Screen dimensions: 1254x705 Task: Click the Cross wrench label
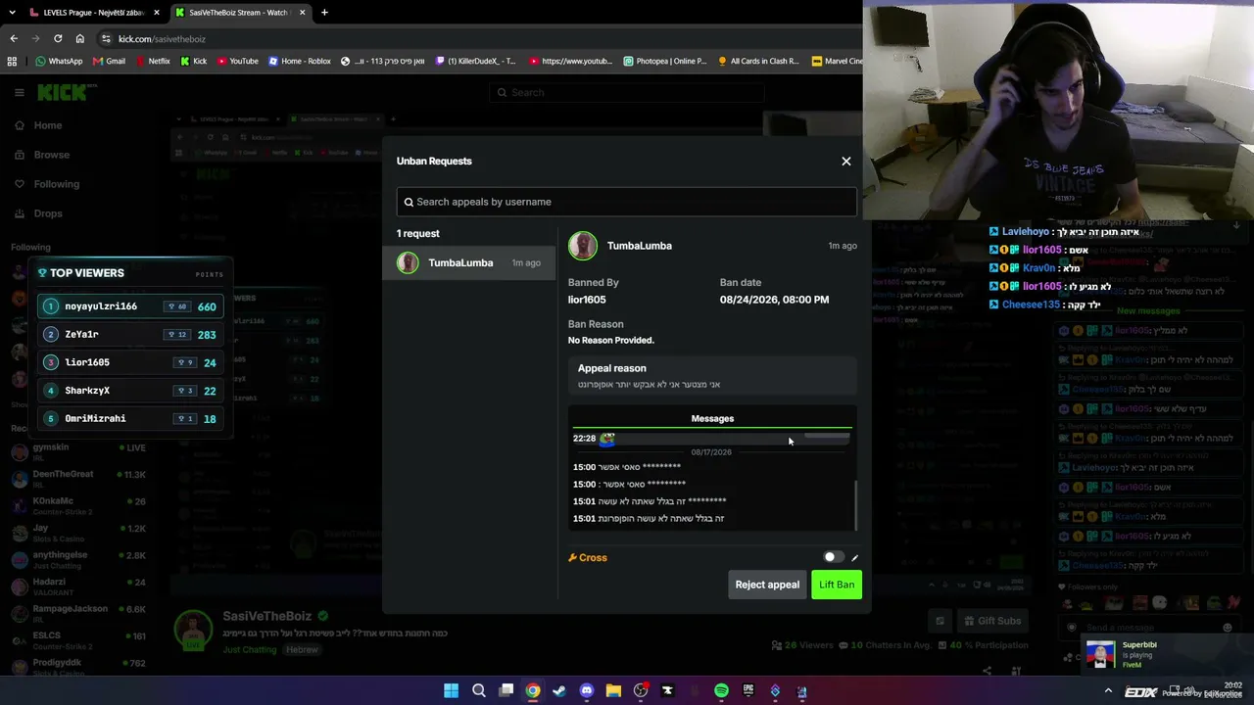pos(588,557)
